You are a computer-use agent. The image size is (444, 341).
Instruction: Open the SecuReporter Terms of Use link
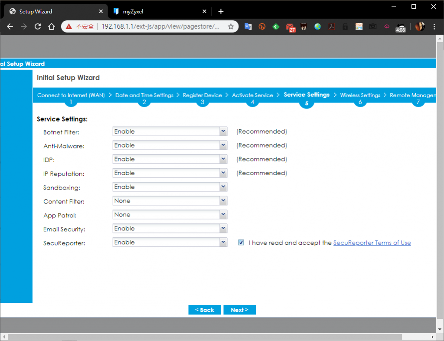[x=372, y=243]
